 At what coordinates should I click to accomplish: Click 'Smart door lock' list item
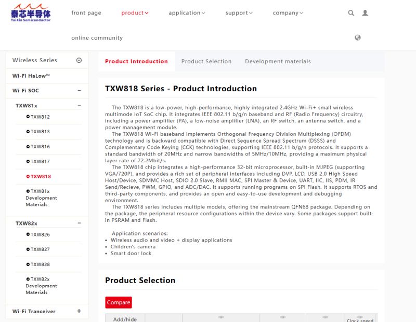pyautogui.click(x=131, y=253)
